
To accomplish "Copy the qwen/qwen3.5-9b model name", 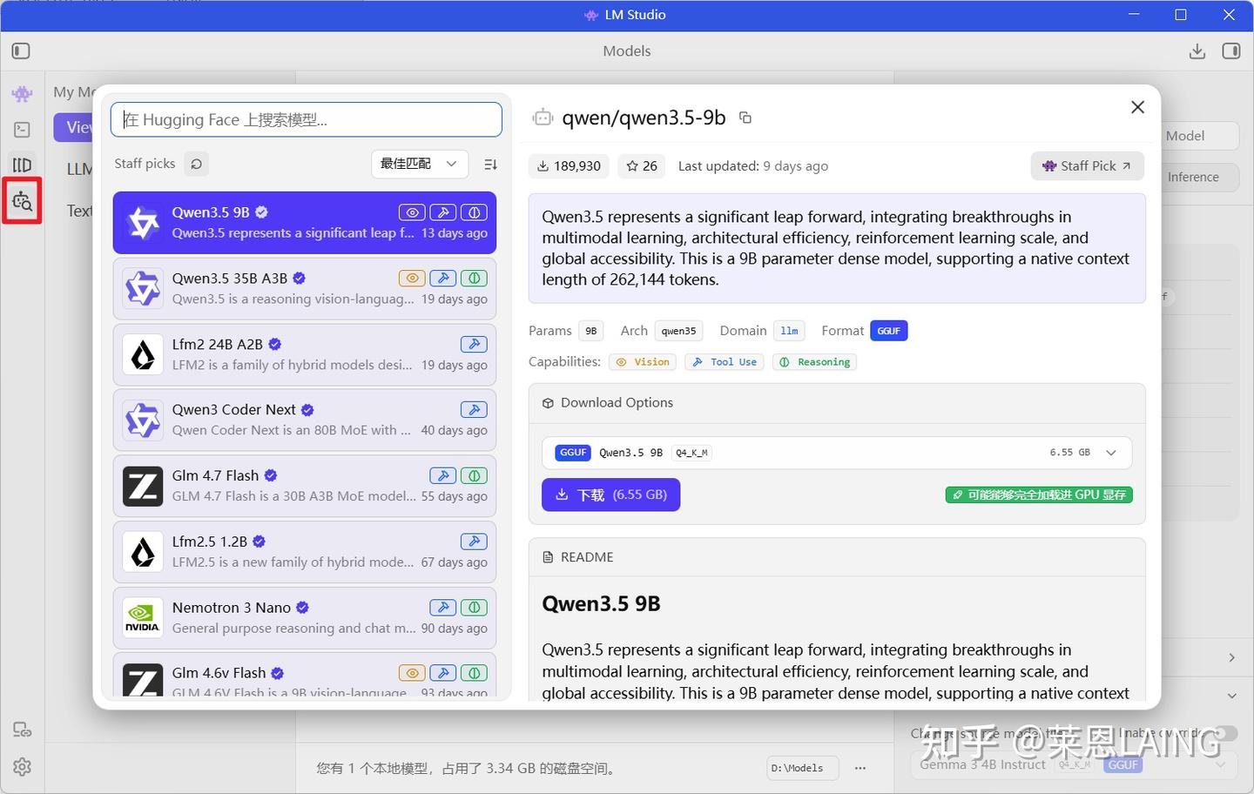I will click(x=745, y=118).
